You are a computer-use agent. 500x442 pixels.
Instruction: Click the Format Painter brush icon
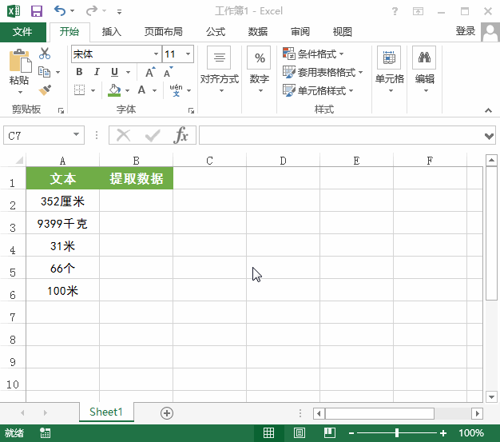click(x=45, y=90)
